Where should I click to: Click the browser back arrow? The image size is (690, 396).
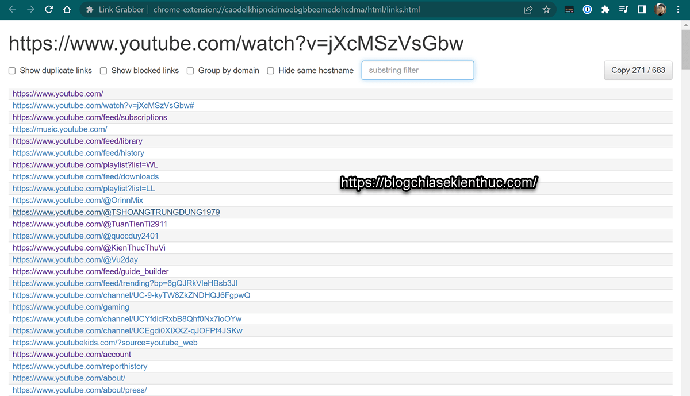[12, 10]
